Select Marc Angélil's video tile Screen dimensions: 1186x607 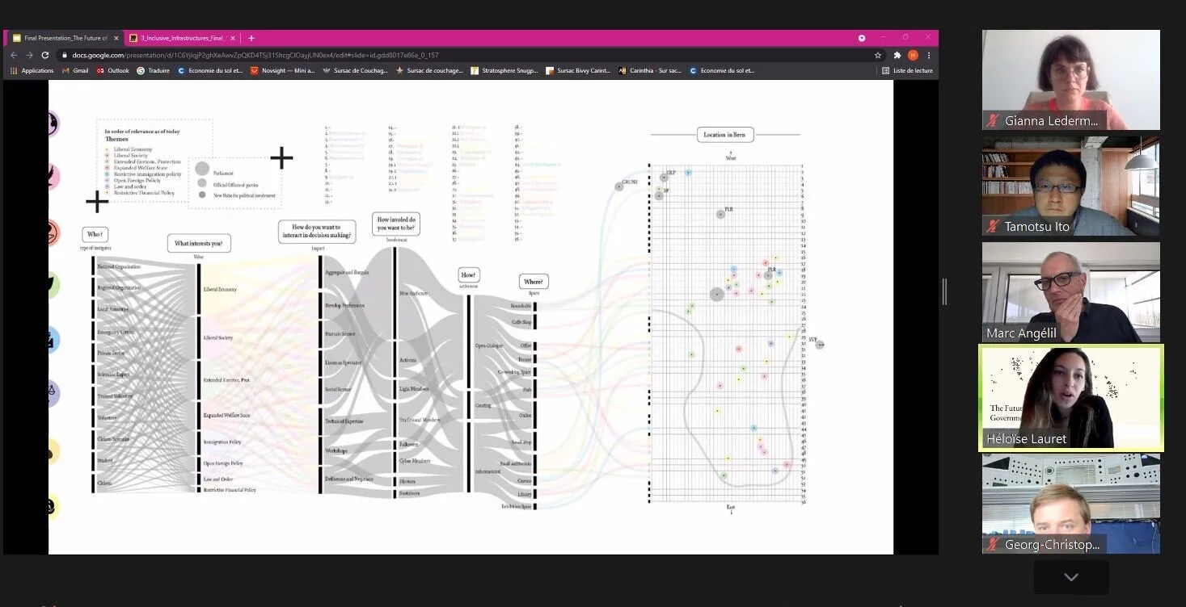[x=1071, y=292]
